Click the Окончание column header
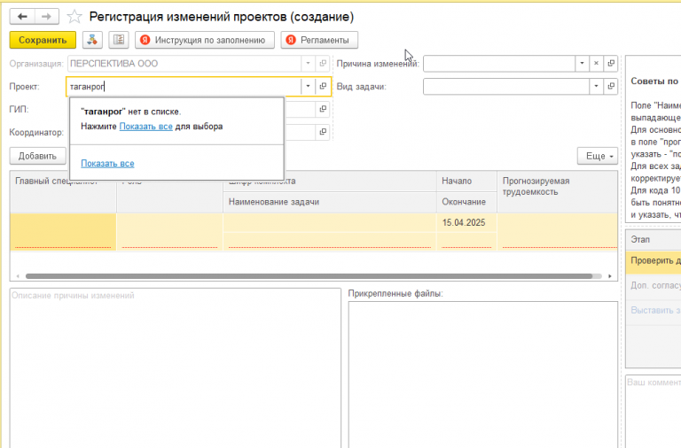This screenshot has height=448, width=681. click(x=466, y=202)
